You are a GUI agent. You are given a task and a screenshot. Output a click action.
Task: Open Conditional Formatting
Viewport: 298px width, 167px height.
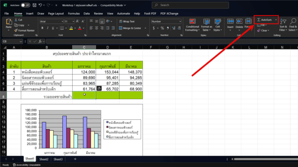click(x=192, y=25)
